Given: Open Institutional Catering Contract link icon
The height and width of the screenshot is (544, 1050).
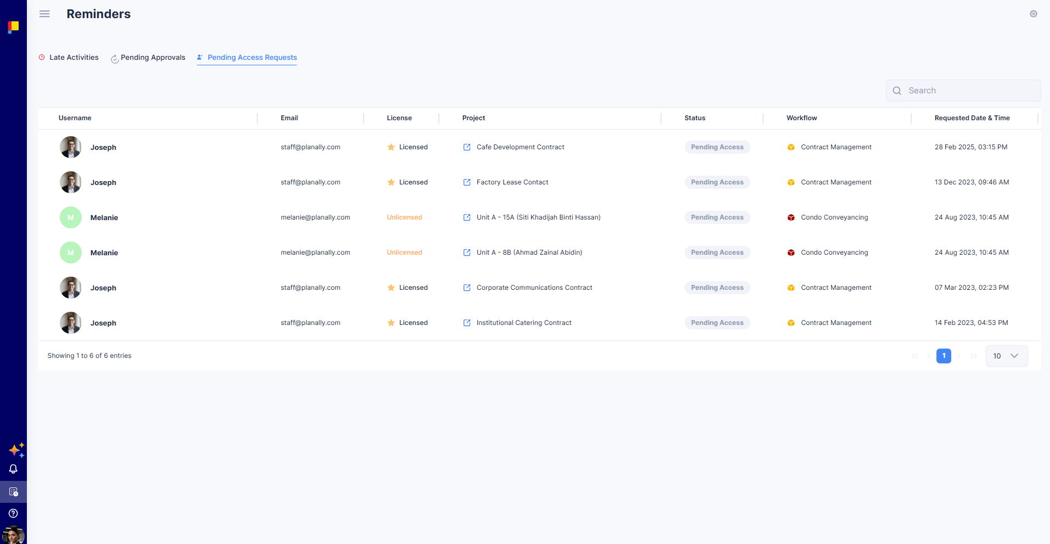Looking at the screenshot, I should [x=467, y=323].
